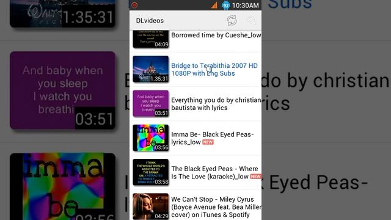Tap the NEW badge on Imma Be

(x=208, y=142)
